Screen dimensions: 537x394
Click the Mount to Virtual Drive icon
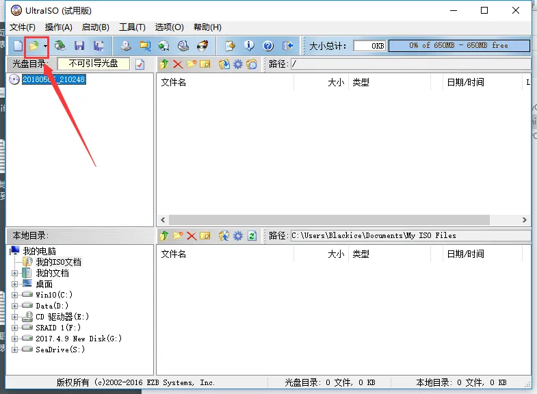tap(183, 46)
